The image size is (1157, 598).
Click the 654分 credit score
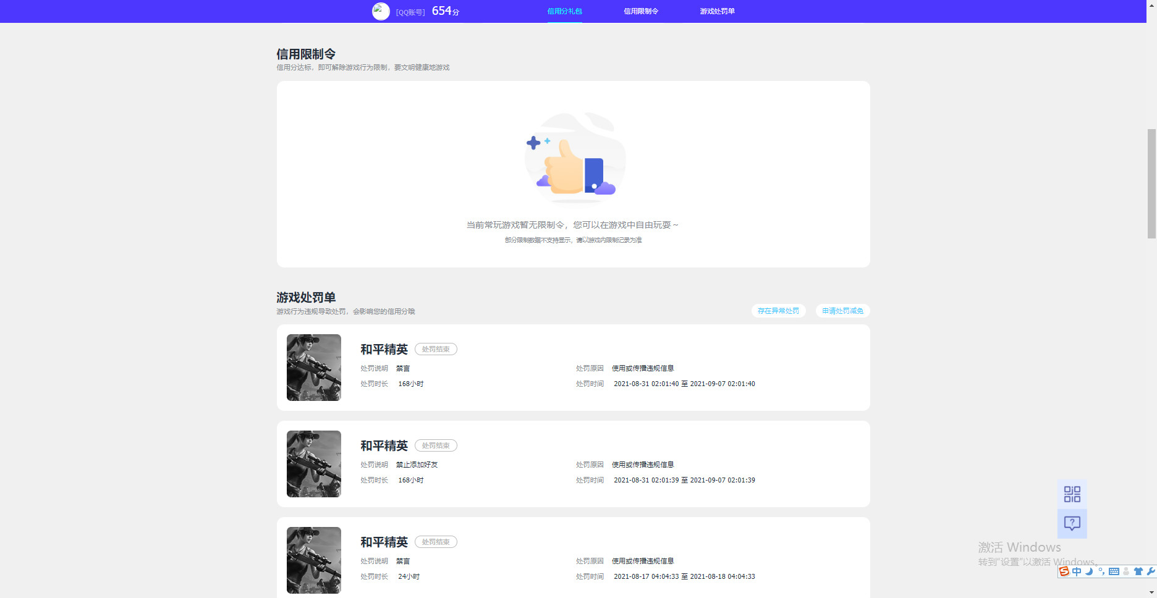[445, 11]
